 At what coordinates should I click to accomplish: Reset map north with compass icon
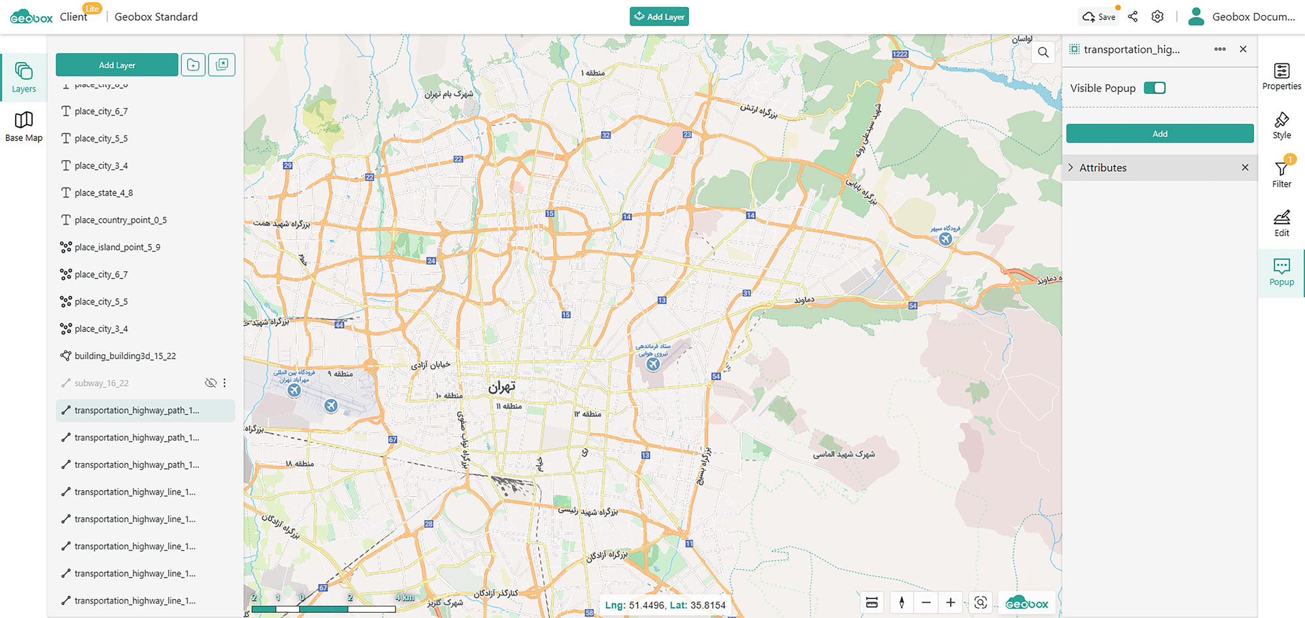[x=902, y=602]
